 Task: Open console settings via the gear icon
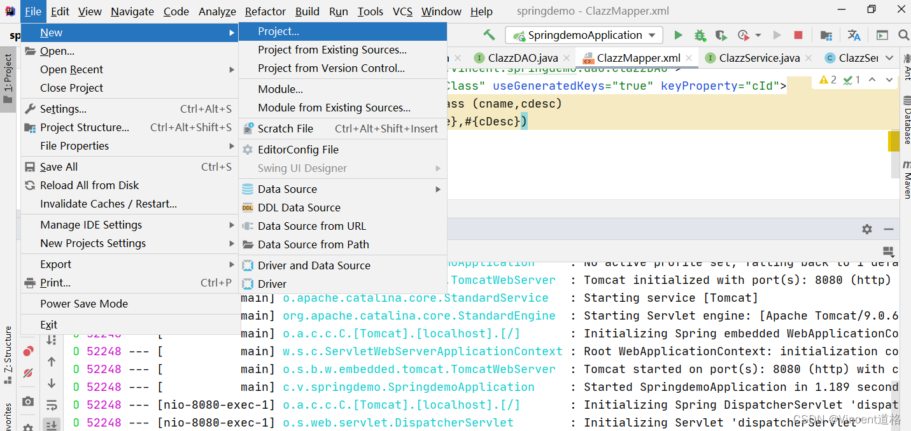click(x=867, y=229)
